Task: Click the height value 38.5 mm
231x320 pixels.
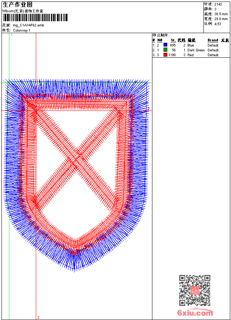Action: (221, 14)
